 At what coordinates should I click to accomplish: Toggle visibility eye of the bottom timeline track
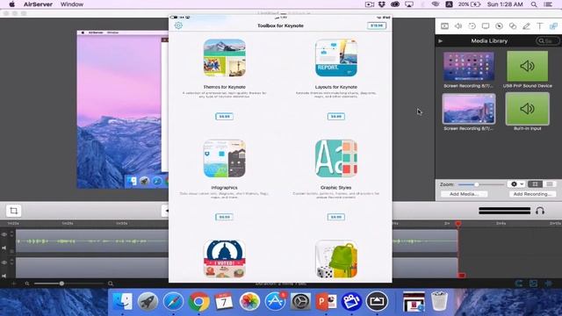(x=4, y=262)
